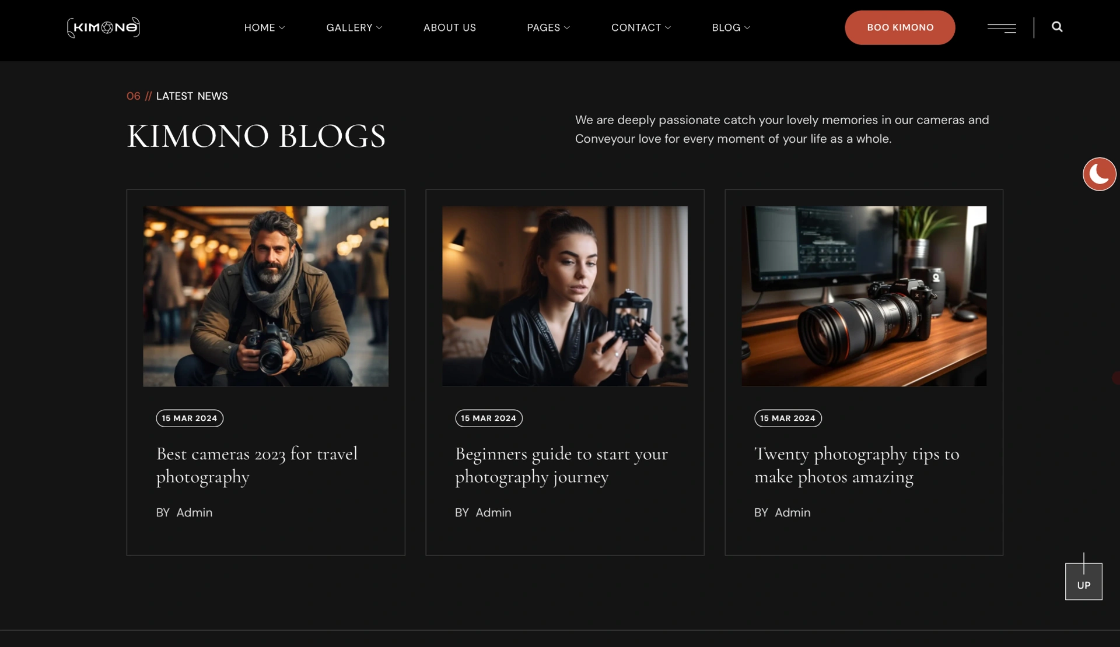Click the KIMONO BLOGS heading
Viewport: 1120px width, 647px height.
[256, 136]
